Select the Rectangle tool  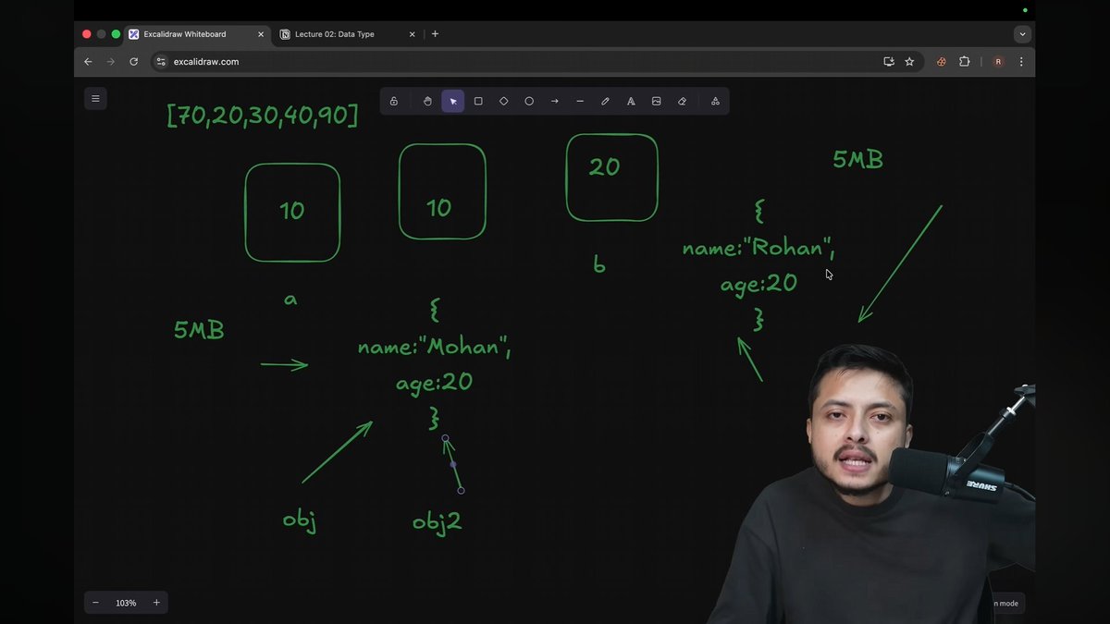pos(478,101)
